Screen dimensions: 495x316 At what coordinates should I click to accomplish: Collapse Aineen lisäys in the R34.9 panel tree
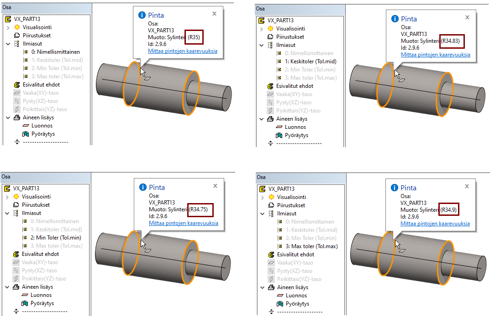[x=262, y=288]
